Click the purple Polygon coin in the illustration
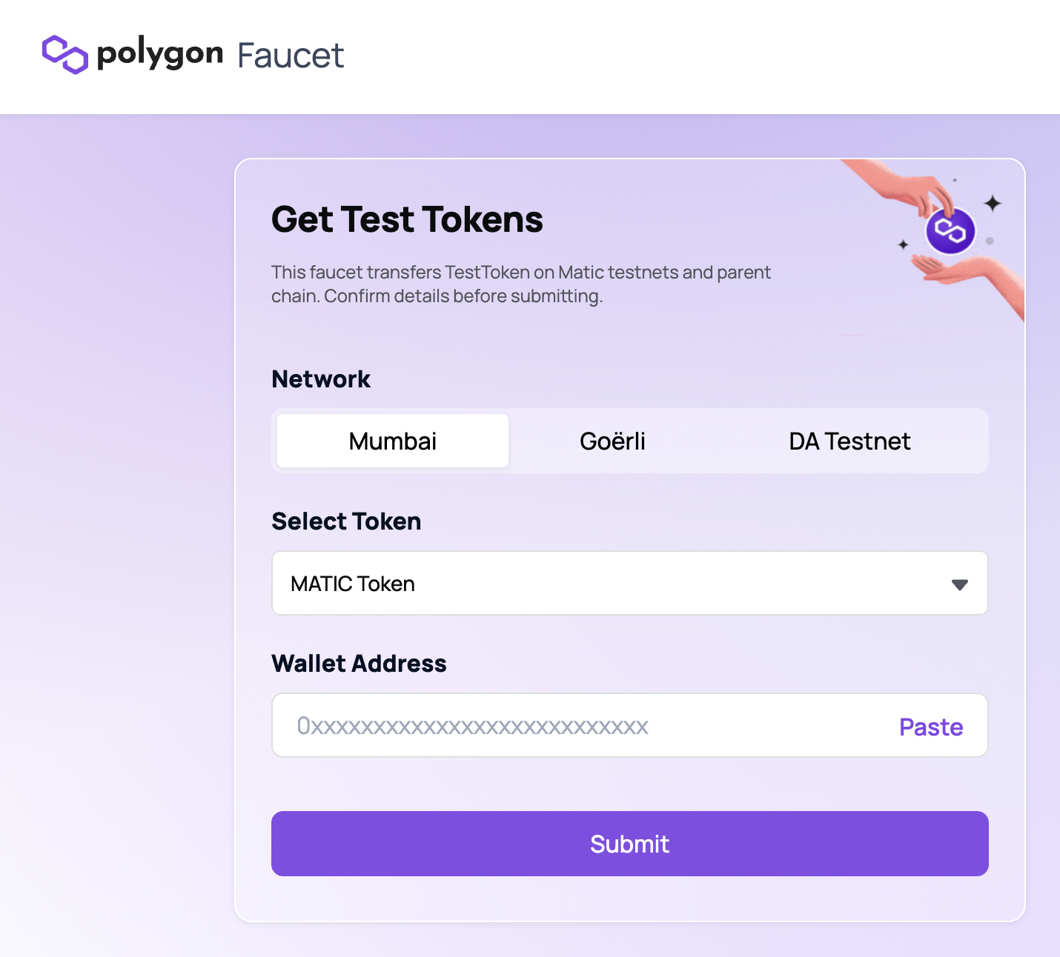This screenshot has height=957, width=1060. (950, 230)
